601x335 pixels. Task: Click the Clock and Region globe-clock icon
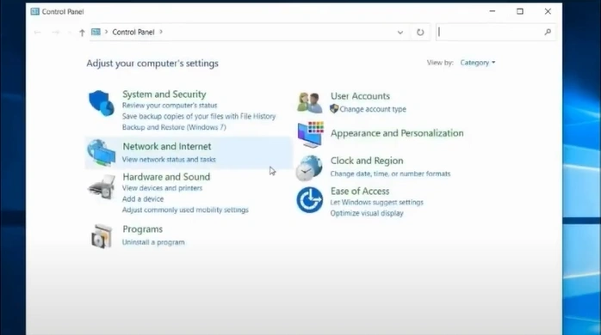309,167
